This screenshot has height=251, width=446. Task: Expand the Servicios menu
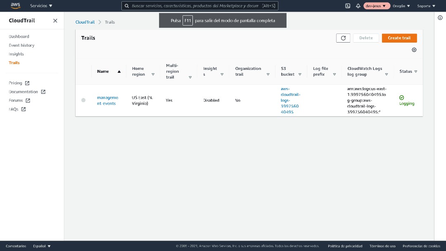click(41, 6)
